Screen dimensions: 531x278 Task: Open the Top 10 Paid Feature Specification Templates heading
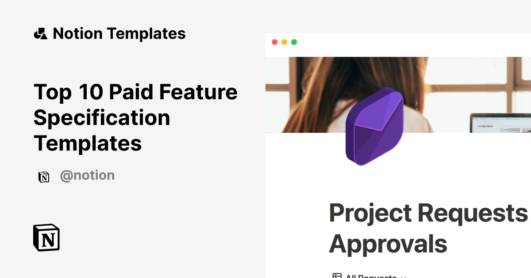135,118
